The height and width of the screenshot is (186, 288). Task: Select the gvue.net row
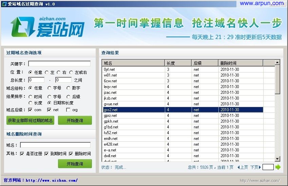(x=183, y=104)
